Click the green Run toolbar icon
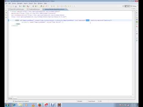Screen dimensions: 143x107 click(24, 6)
